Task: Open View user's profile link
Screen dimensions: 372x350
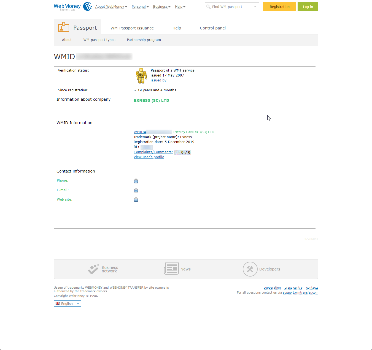Action: click(149, 157)
